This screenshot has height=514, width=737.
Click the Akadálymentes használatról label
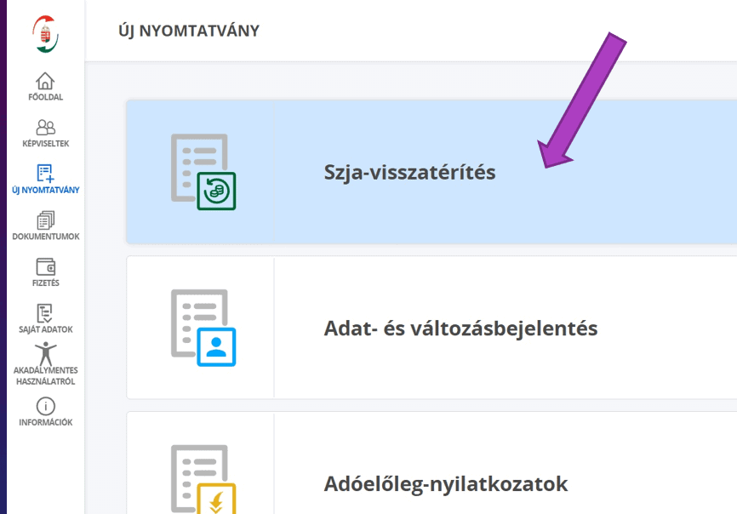46,376
